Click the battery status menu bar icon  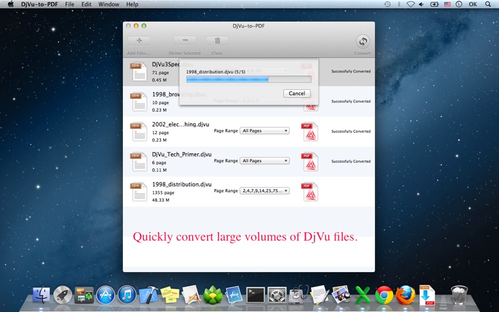coord(434,4)
